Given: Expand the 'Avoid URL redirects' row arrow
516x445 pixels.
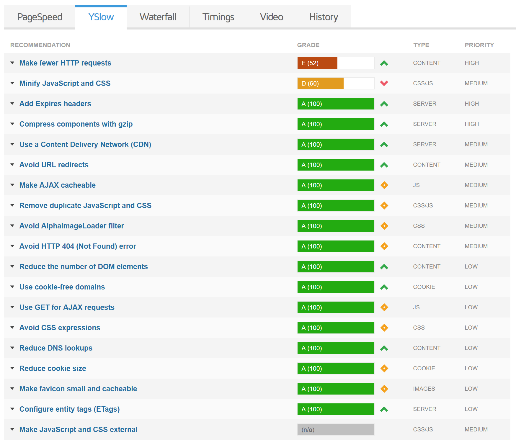Looking at the screenshot, I should tap(12, 165).
